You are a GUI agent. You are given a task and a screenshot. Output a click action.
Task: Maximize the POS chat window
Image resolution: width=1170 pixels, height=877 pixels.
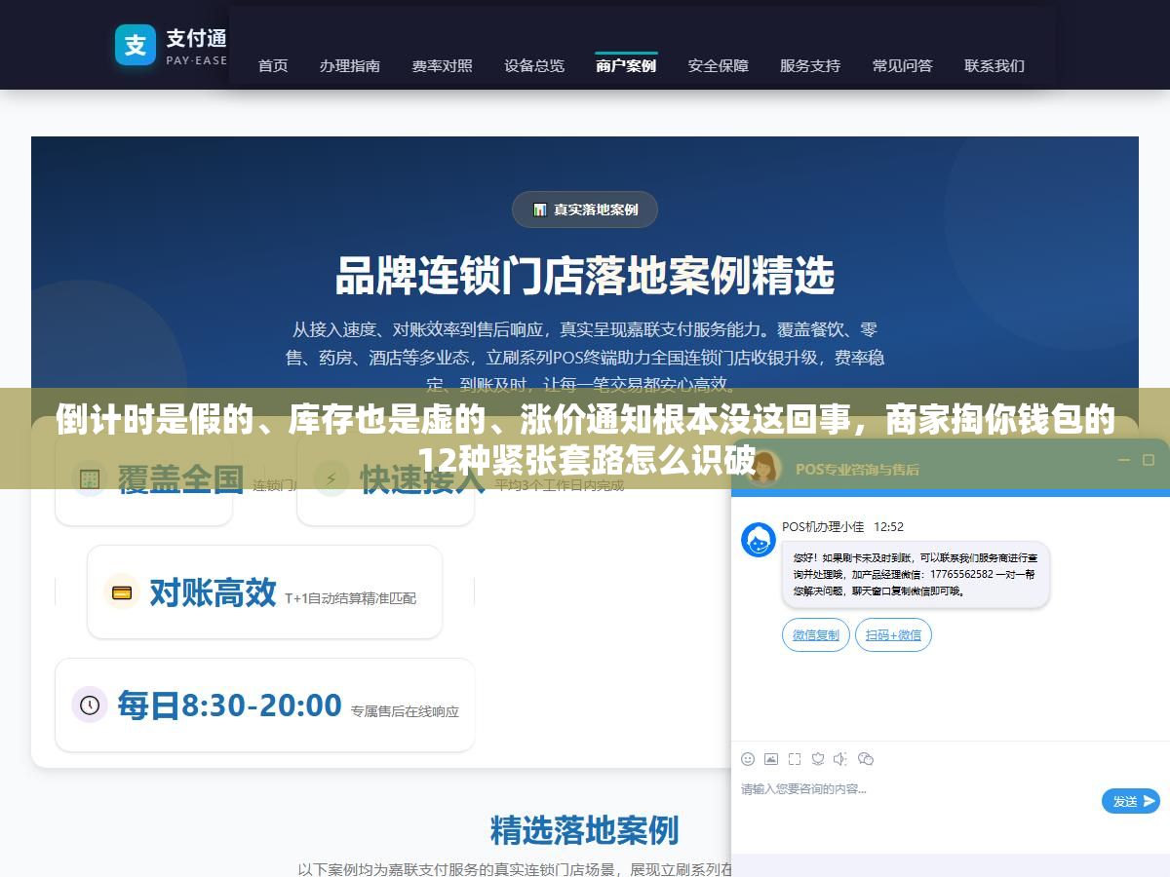tap(1150, 460)
